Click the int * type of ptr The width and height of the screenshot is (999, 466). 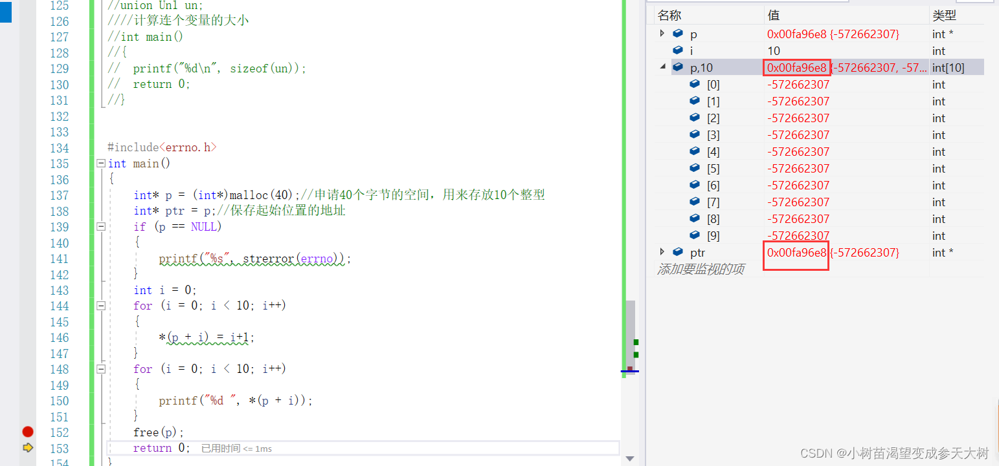coord(943,253)
